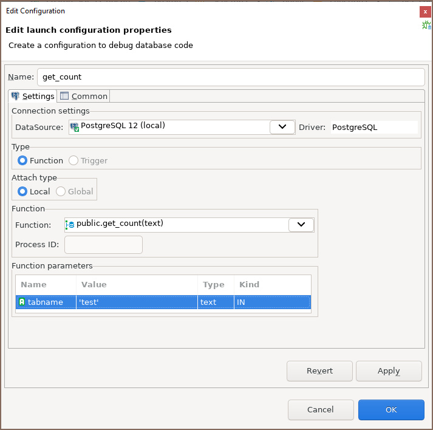
Task: Click the debug bug icon at top right
Action: tap(428, 25)
